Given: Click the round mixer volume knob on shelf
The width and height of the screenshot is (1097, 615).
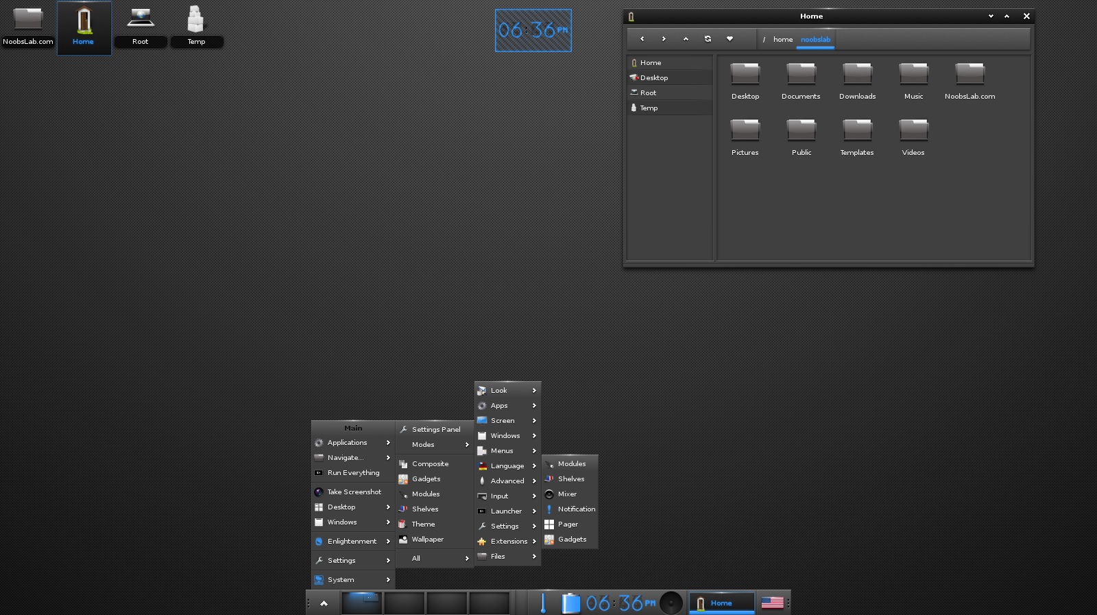Looking at the screenshot, I should [x=671, y=603].
